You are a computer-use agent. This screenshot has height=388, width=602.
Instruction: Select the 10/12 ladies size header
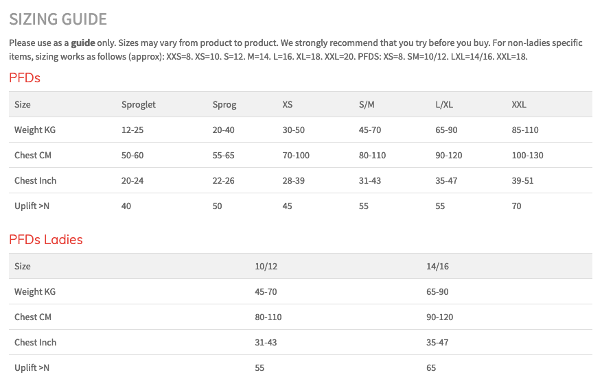266,266
